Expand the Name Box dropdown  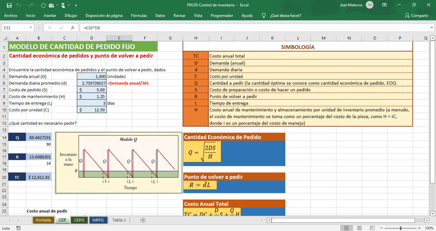pos(31,28)
